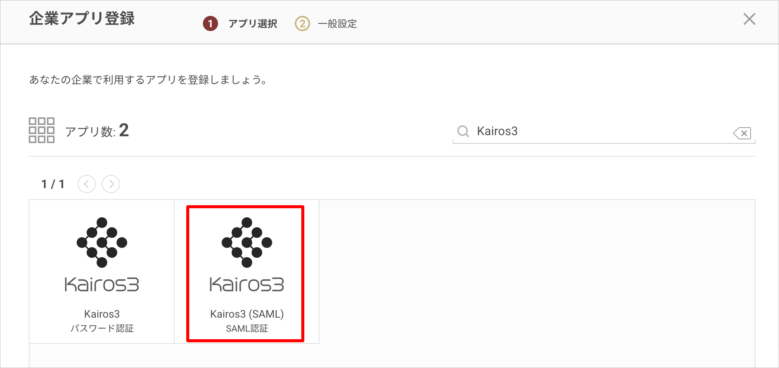Select step 1 circle icon

pyautogui.click(x=210, y=23)
